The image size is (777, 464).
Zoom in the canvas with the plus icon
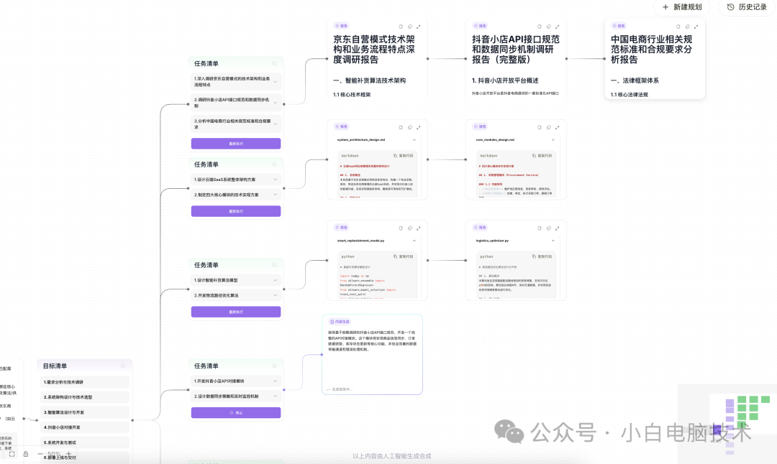69,454
